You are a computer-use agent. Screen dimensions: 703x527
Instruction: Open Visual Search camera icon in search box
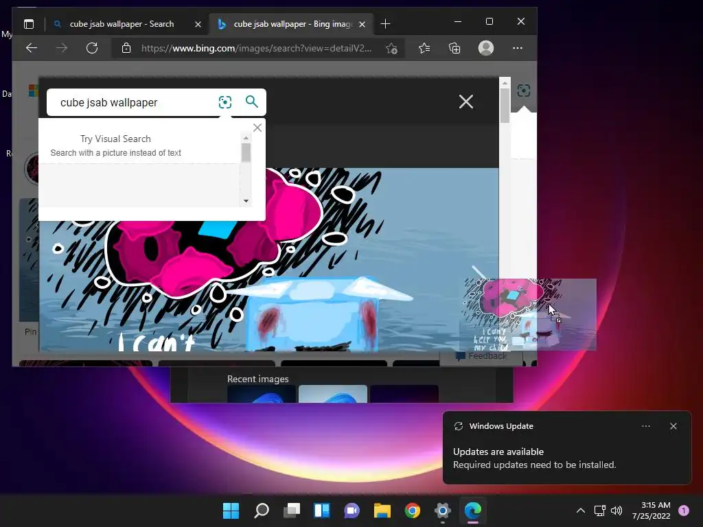click(x=225, y=102)
